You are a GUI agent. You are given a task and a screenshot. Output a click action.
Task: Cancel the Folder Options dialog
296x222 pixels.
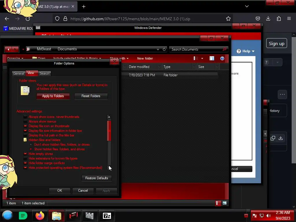(83, 190)
